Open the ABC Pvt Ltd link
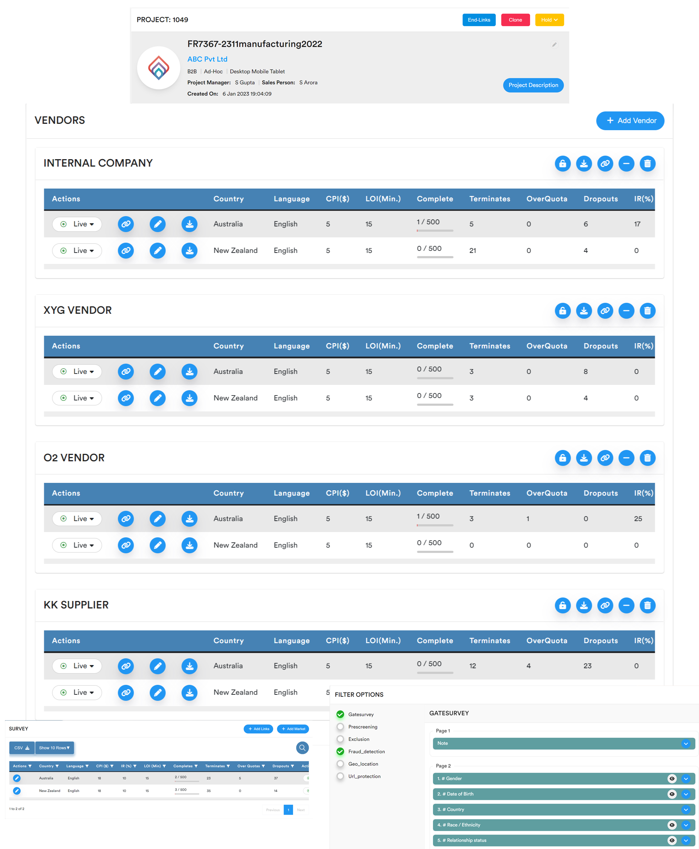Image resolution: width=699 pixels, height=849 pixels. coord(207,59)
